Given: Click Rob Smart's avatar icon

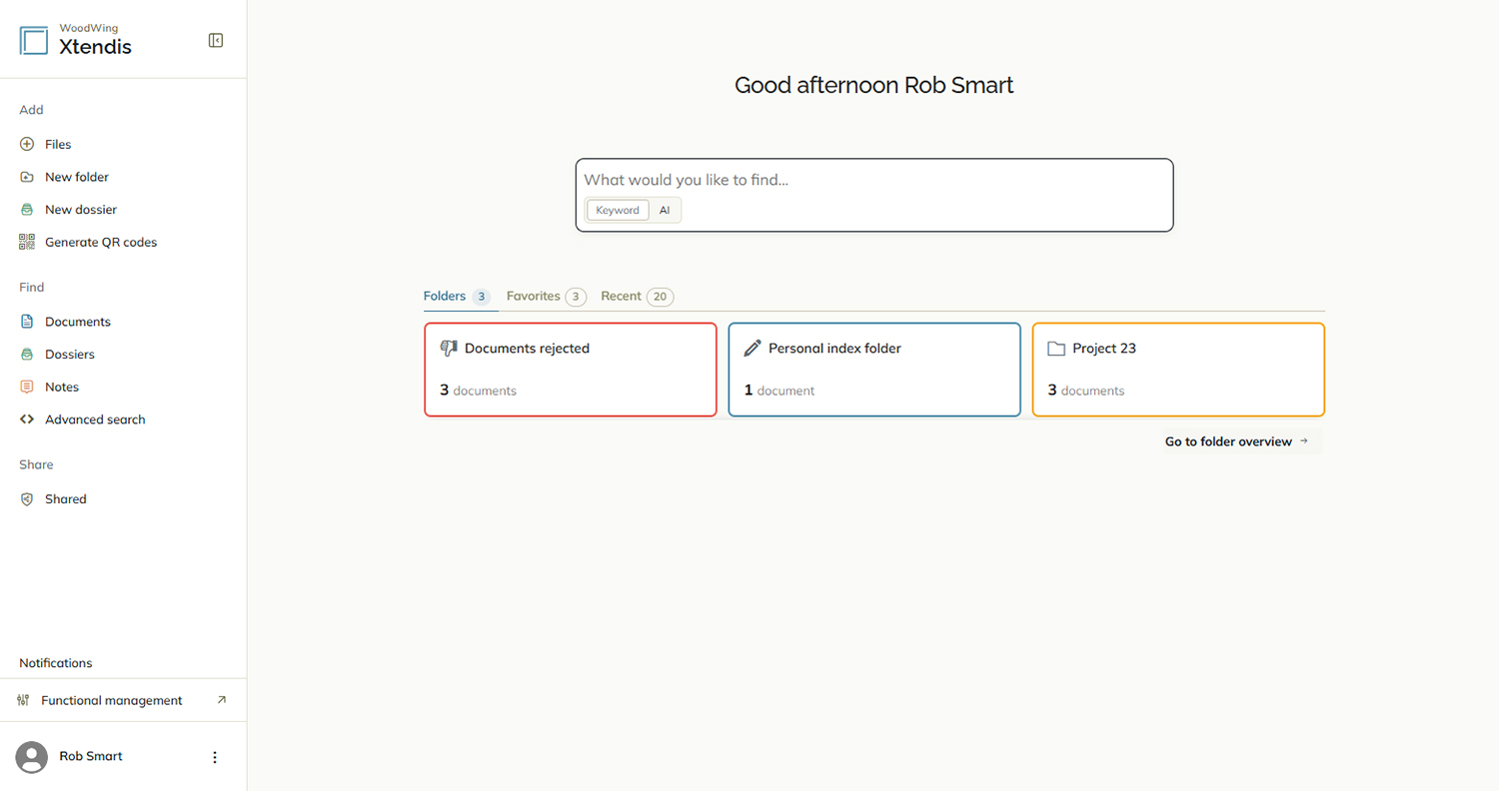Looking at the screenshot, I should pyautogui.click(x=32, y=757).
